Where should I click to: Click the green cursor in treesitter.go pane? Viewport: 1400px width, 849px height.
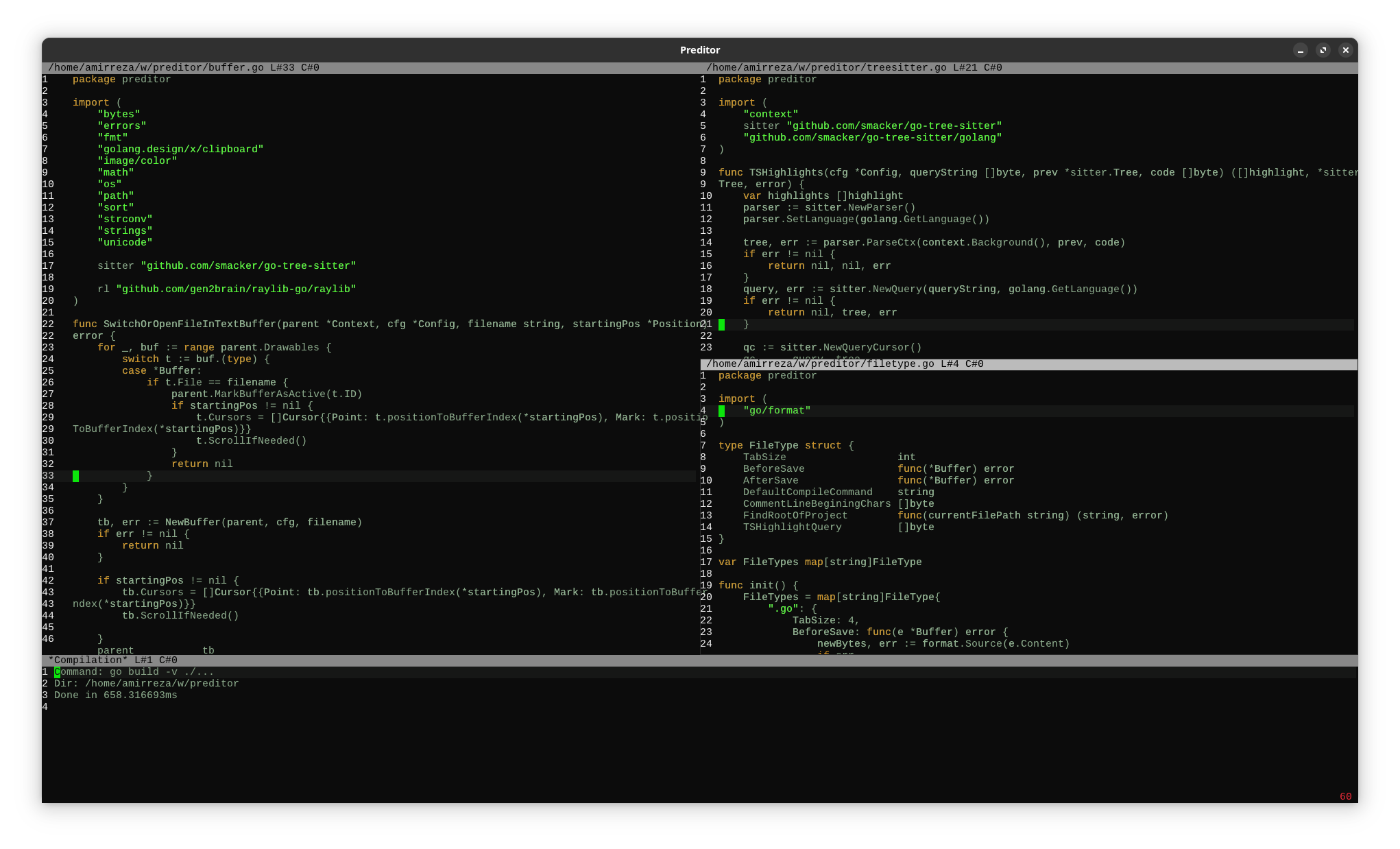coord(721,324)
